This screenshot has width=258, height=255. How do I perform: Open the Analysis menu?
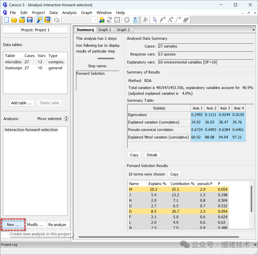[x=69, y=13]
